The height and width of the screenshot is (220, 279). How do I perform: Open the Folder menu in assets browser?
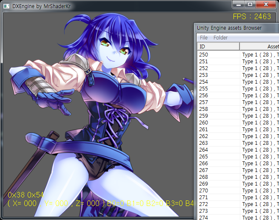pyautogui.click(x=220, y=38)
